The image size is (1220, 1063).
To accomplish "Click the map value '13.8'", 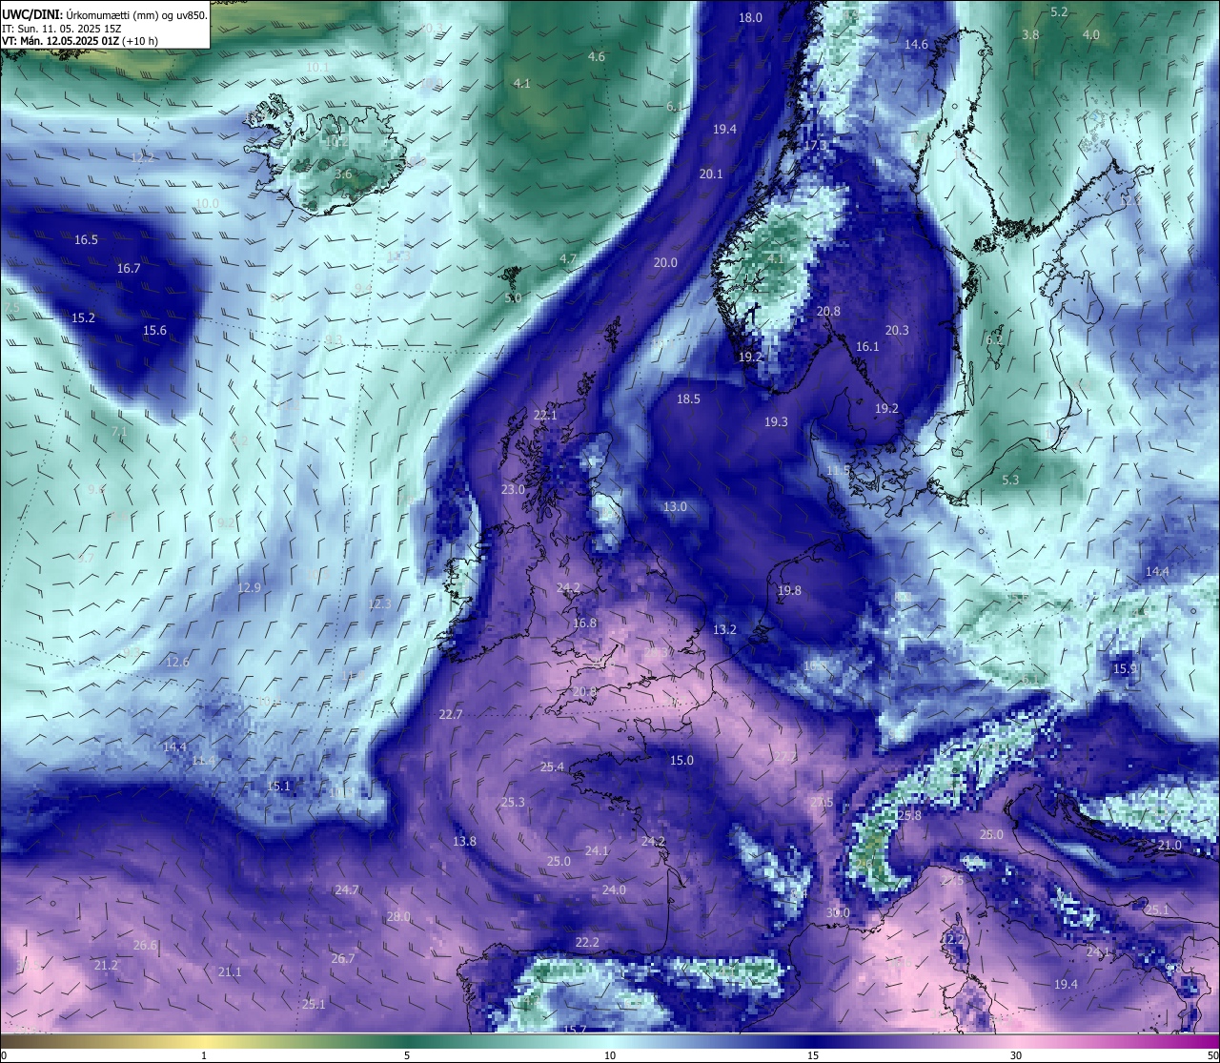I will [464, 842].
